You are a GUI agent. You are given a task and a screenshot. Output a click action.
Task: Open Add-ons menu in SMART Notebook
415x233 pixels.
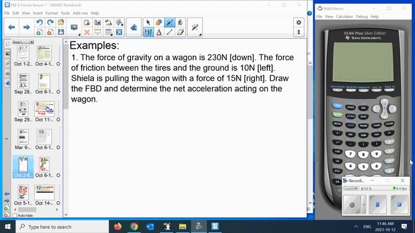80,13
